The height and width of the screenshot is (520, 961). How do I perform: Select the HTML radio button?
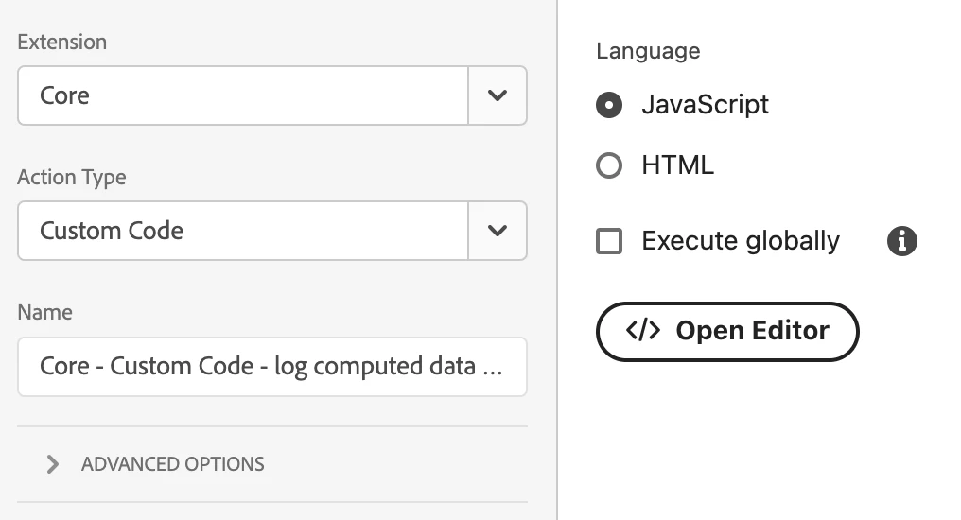609,166
